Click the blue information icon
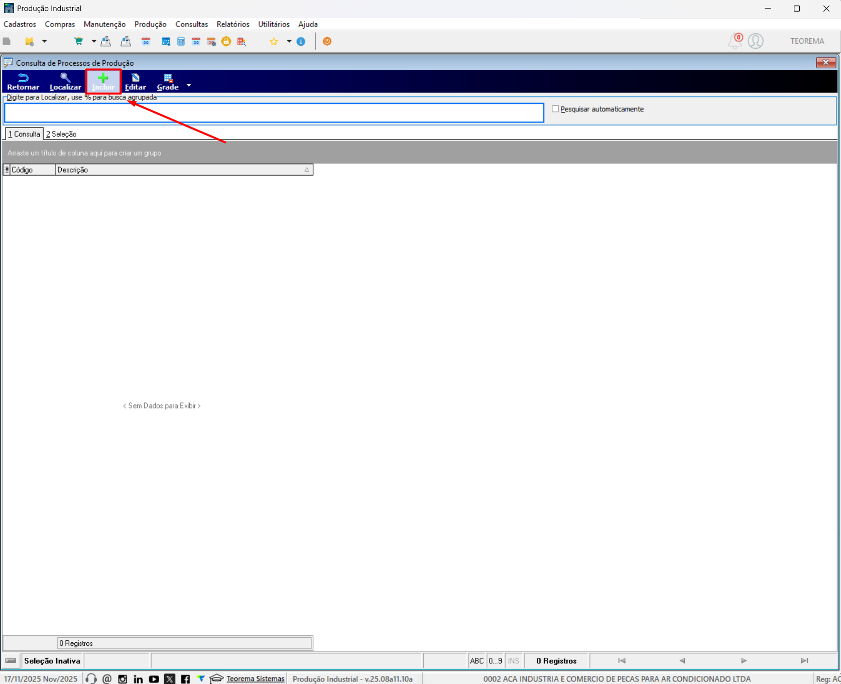The height and width of the screenshot is (684, 841). click(x=301, y=41)
